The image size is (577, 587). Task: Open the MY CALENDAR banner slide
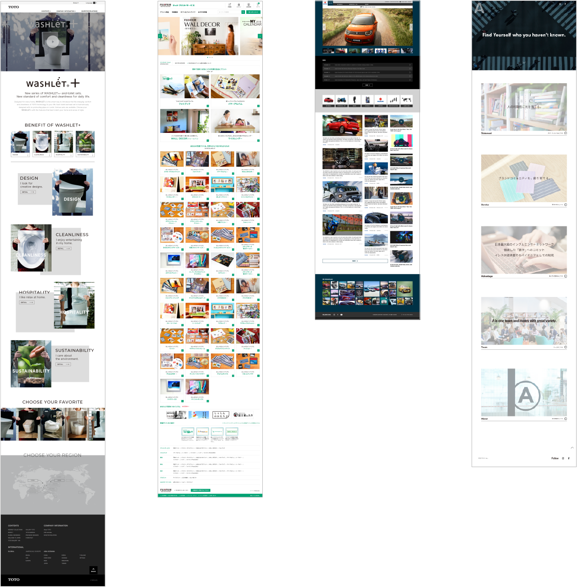pos(251,36)
